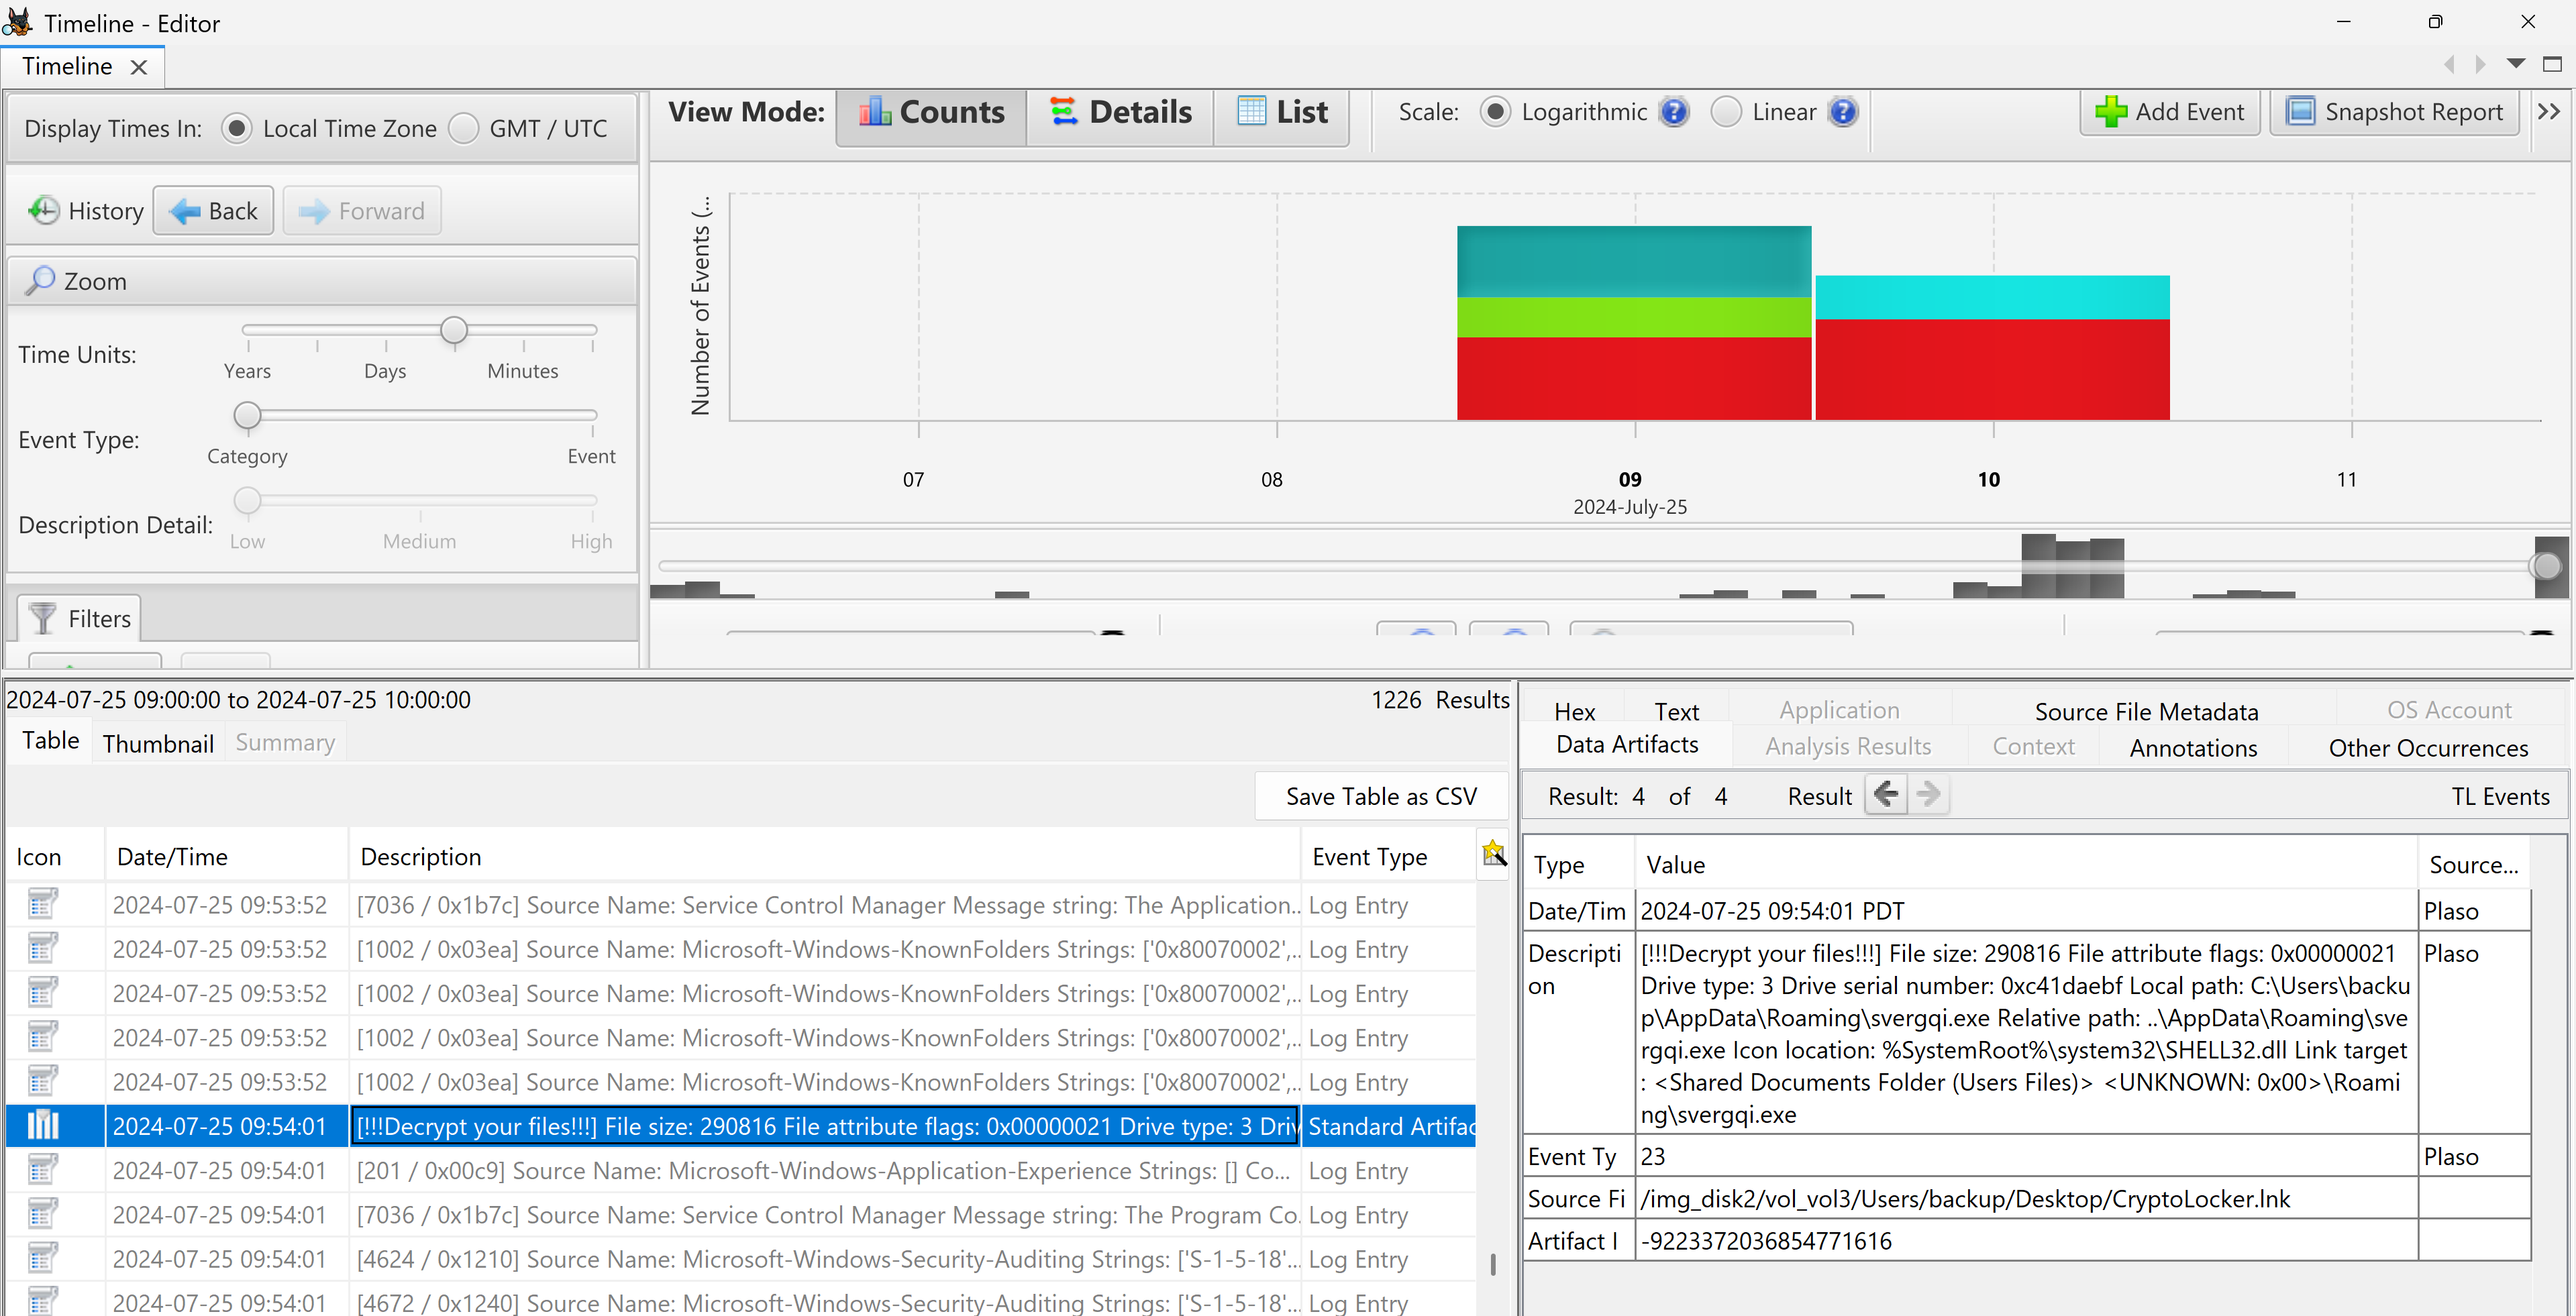Select Local Time Zone radio button

pos(237,129)
